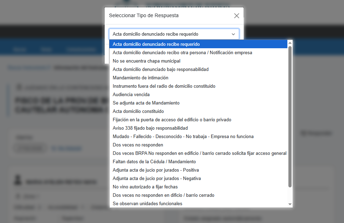Select 'Acta domicilio denunciado bajo responsabilidad'

[x=160, y=70]
